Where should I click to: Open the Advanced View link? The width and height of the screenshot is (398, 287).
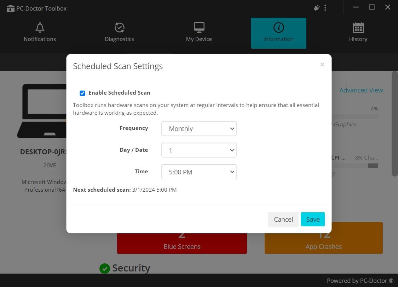[x=361, y=90]
